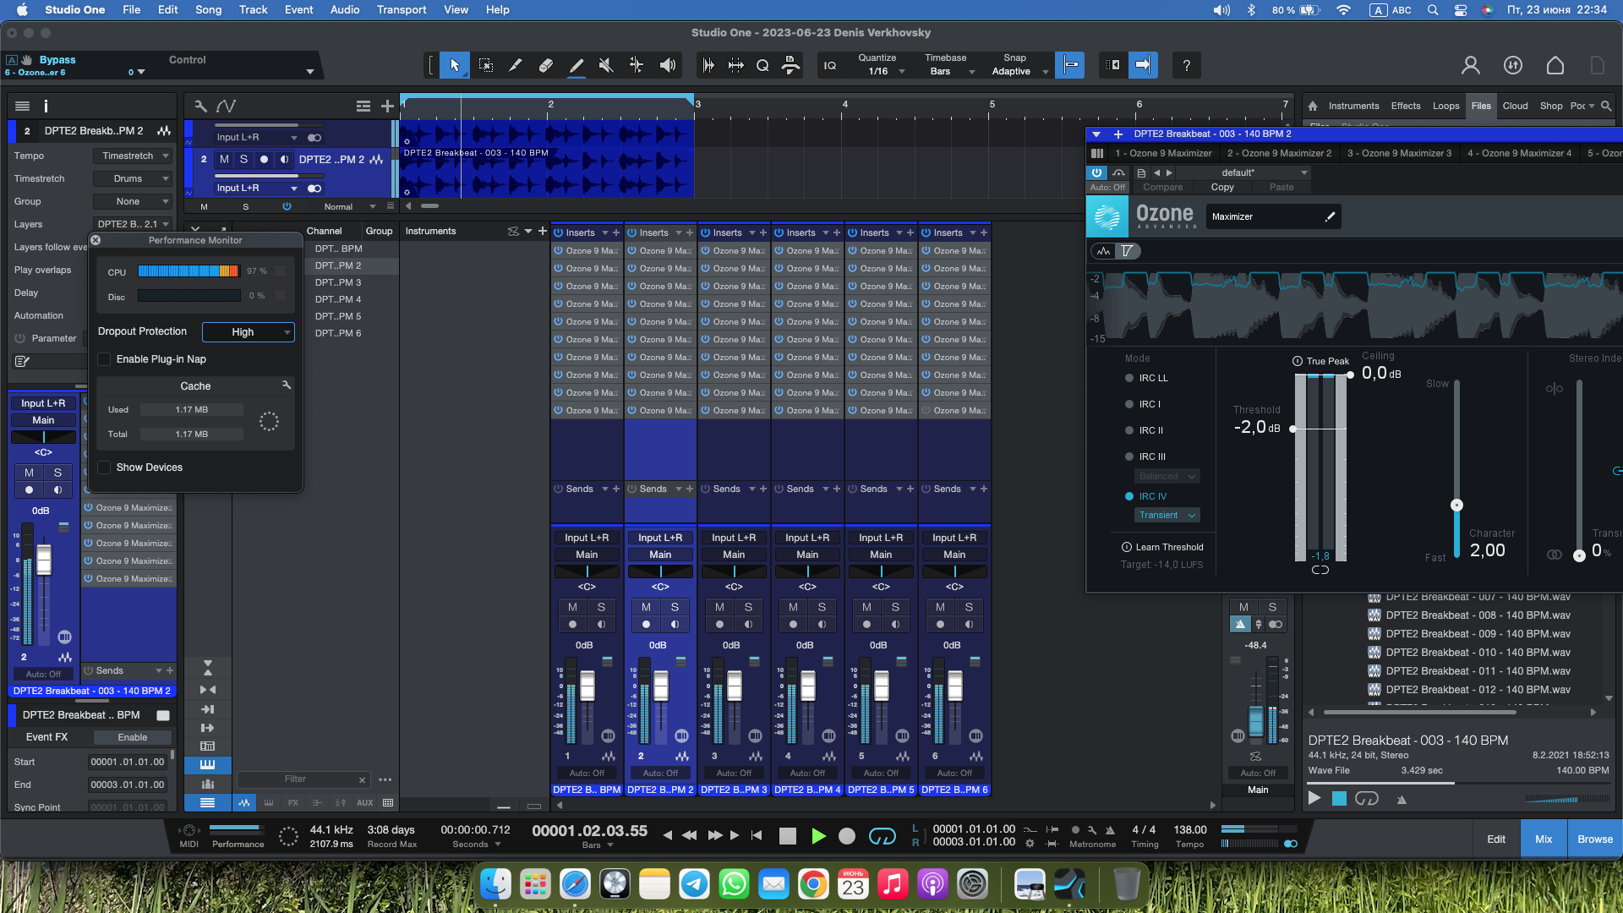Click the IQ quantize icon

tap(830, 65)
